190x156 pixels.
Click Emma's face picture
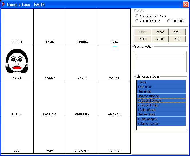[17, 61]
